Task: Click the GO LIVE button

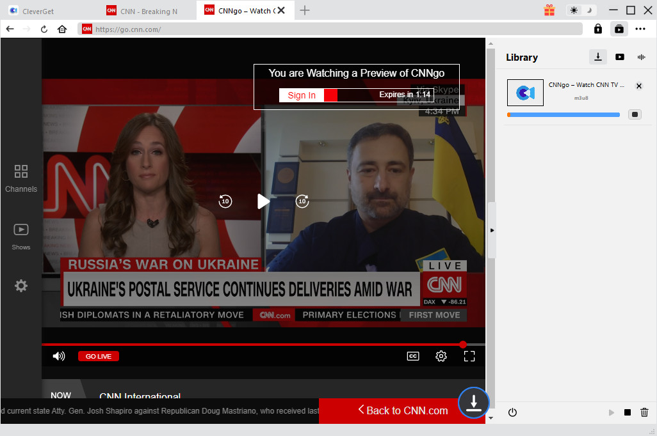Action: click(99, 356)
